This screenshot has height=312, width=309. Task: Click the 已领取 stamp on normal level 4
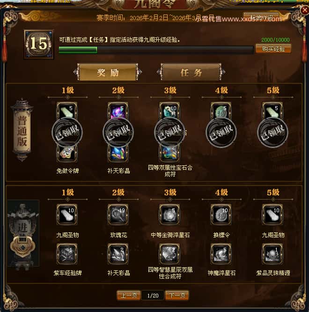pos(221,132)
